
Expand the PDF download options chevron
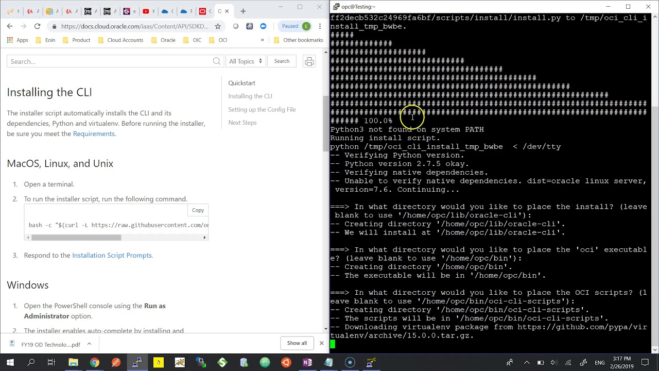[89, 344]
